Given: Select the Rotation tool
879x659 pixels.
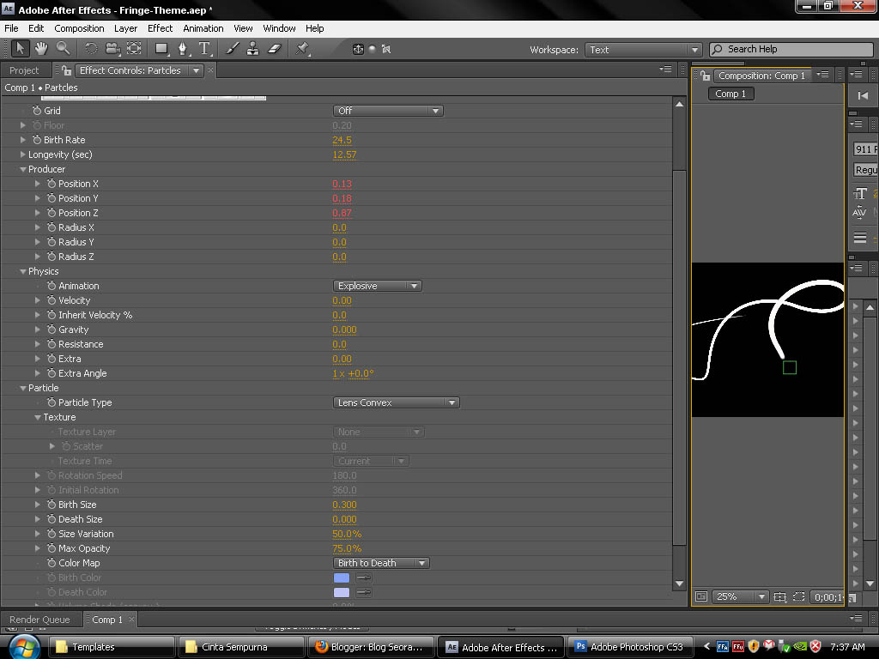Looking at the screenshot, I should click(91, 49).
